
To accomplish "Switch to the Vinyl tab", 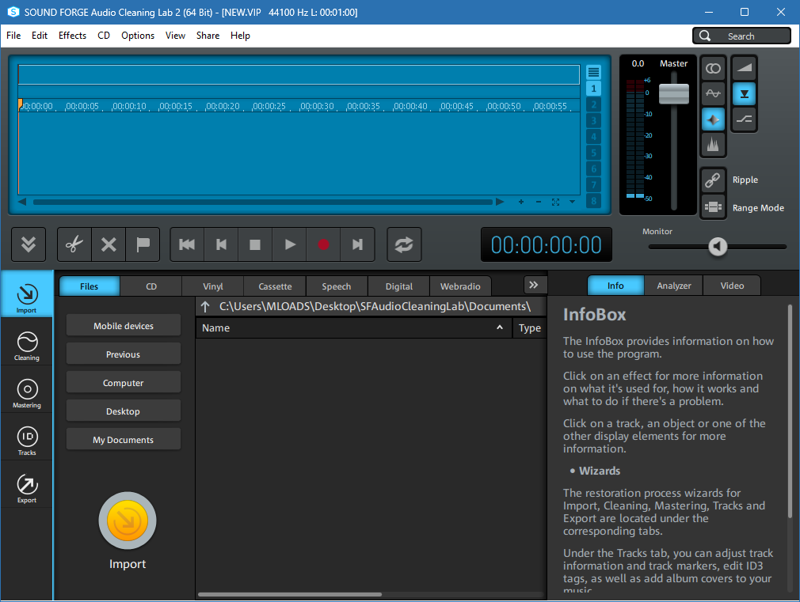I will click(x=213, y=286).
